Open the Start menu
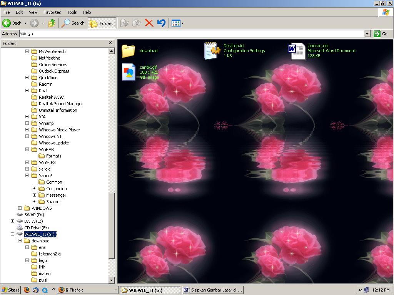 point(10,290)
